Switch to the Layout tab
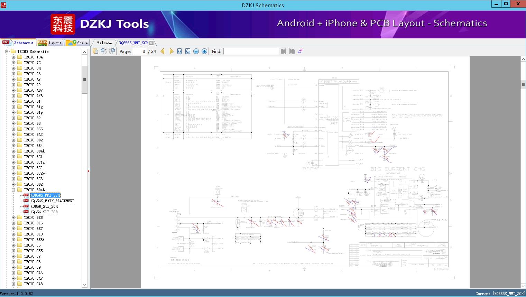Image resolution: width=526 pixels, height=297 pixels. pos(49,43)
